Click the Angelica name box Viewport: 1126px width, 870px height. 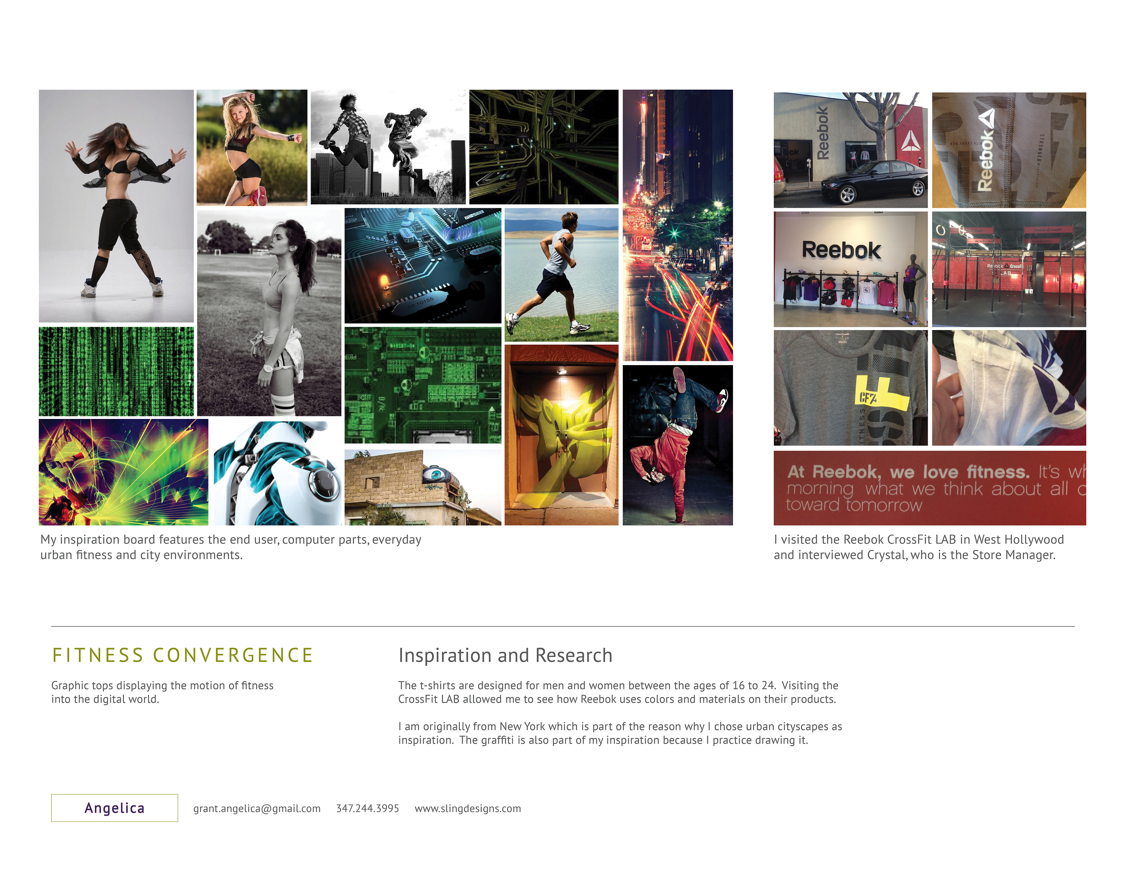coord(114,808)
